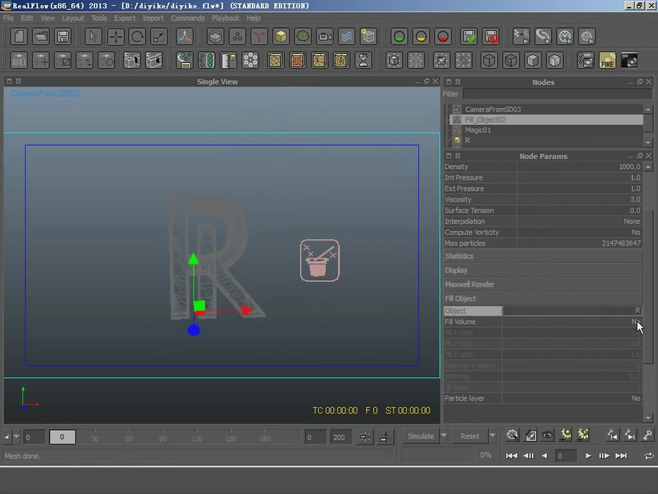Expand the Statistics section
658x494 pixels.
click(543, 256)
